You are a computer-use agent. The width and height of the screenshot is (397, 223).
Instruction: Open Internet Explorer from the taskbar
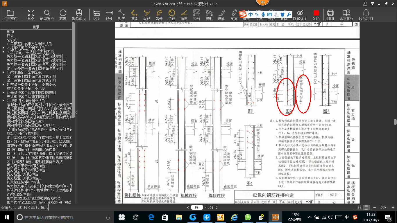coord(234,217)
